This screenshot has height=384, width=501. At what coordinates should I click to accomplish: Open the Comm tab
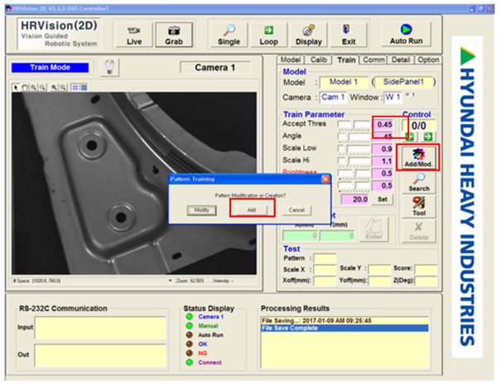pos(373,60)
